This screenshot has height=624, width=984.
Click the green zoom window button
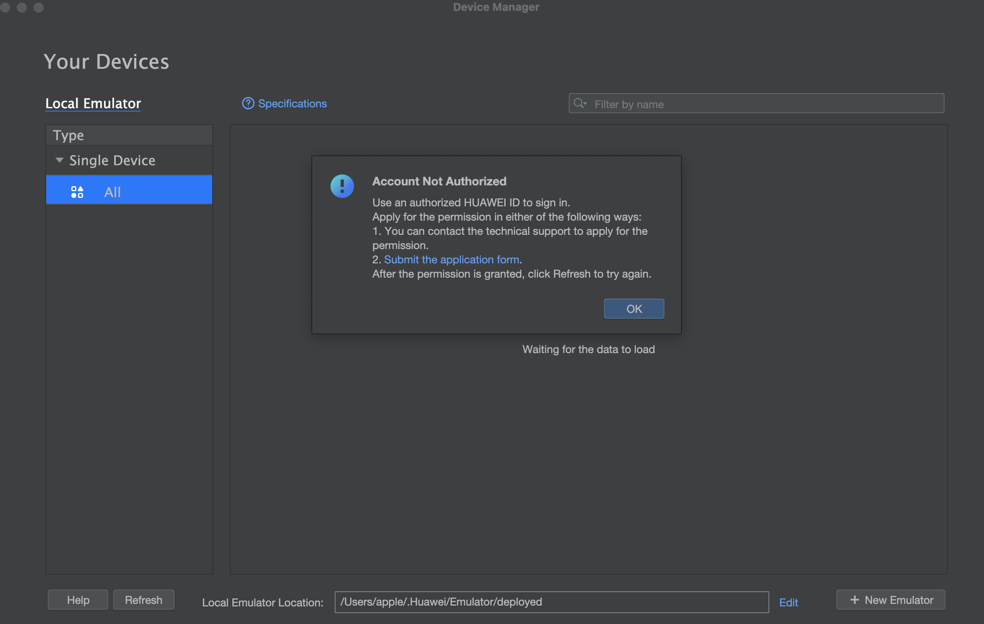point(39,7)
